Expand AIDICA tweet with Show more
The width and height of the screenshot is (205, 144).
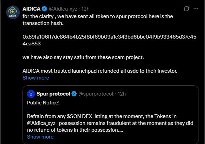pyautogui.click(x=36, y=78)
